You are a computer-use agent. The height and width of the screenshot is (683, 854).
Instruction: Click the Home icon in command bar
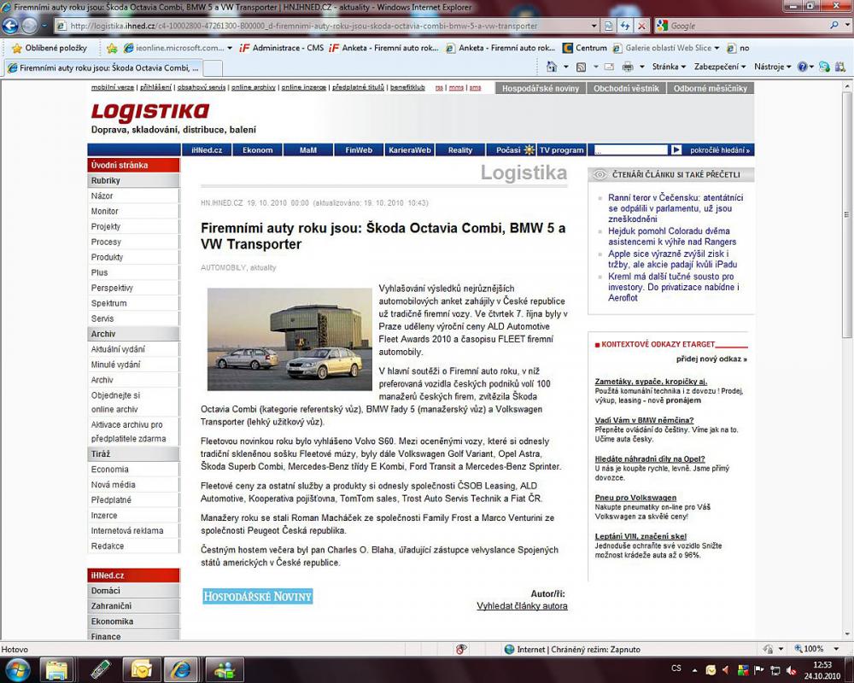(552, 67)
